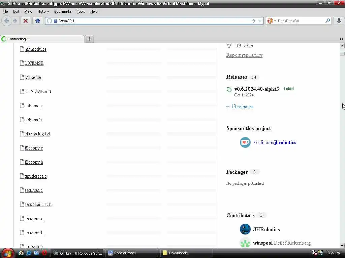This screenshot has height=258, width=345.
Task: Click the file icon beside changelog.txt
Action: click(22, 134)
